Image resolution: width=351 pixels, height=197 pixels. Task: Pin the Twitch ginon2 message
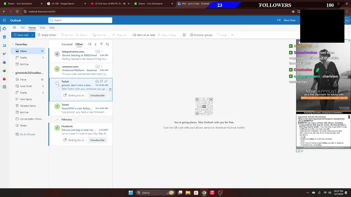pyautogui.click(x=106, y=81)
